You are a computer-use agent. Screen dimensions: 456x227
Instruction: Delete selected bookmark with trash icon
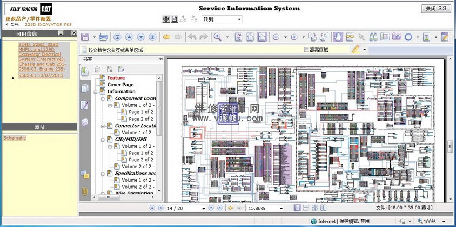(97, 69)
